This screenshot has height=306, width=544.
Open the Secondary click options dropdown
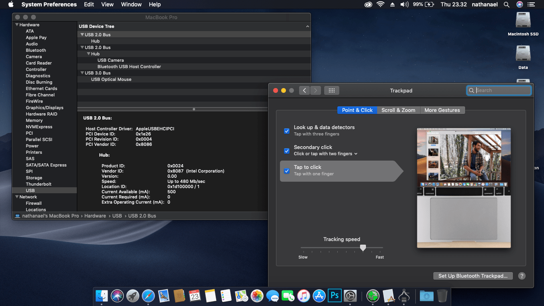click(x=356, y=154)
